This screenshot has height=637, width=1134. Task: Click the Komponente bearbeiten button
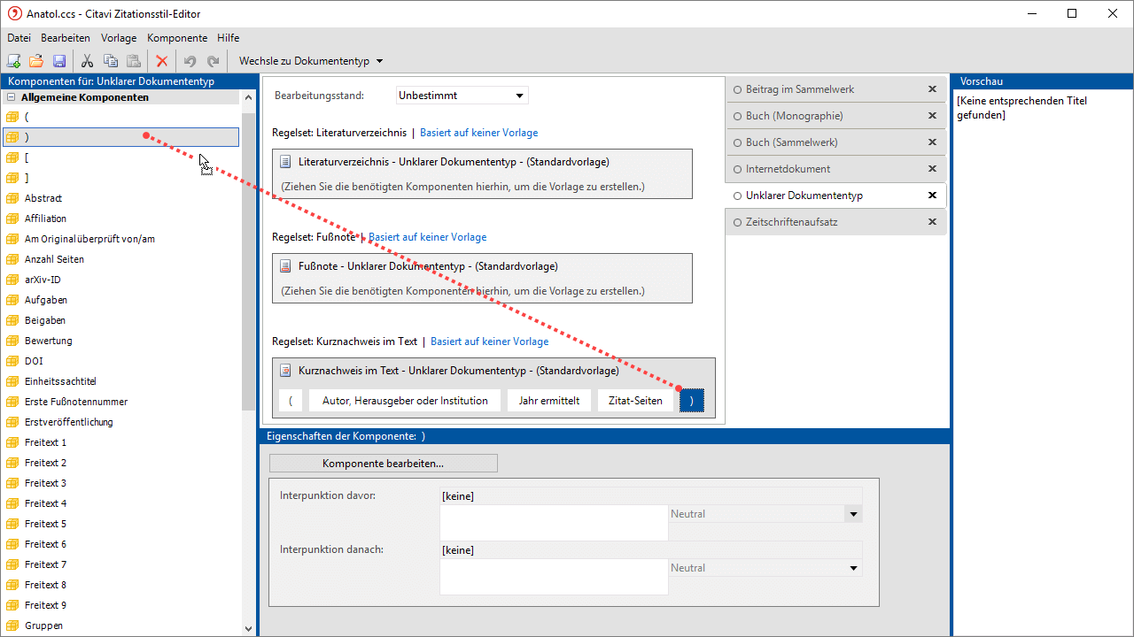pyautogui.click(x=383, y=464)
